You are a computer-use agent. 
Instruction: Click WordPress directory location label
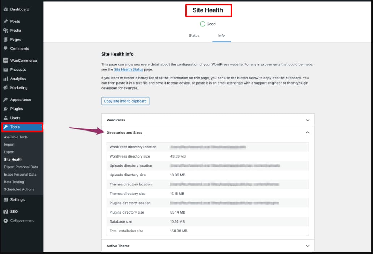[x=133, y=147]
